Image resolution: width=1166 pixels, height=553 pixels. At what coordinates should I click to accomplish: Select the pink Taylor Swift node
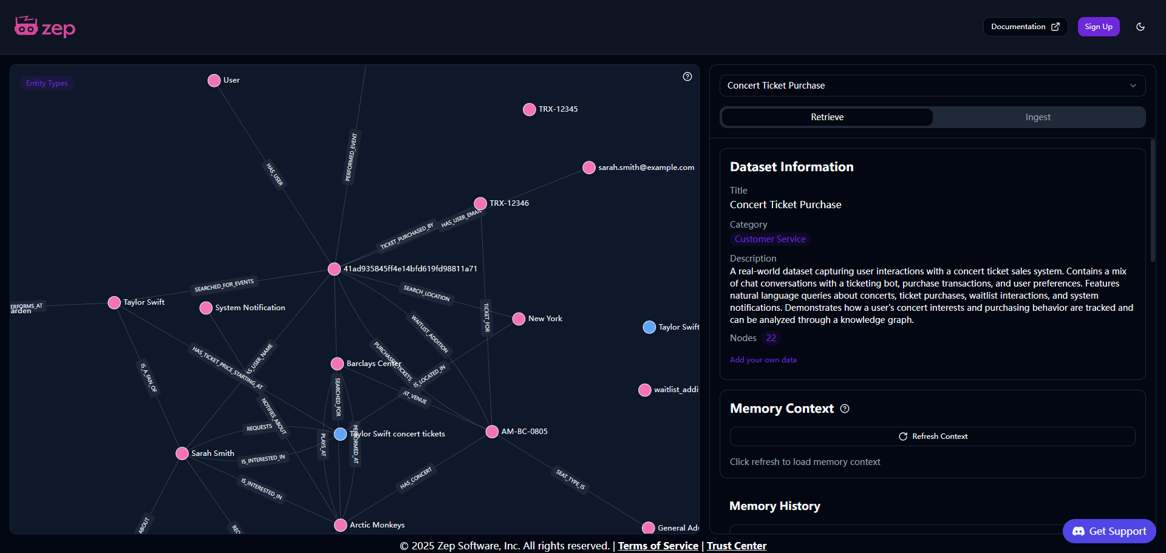pos(114,302)
